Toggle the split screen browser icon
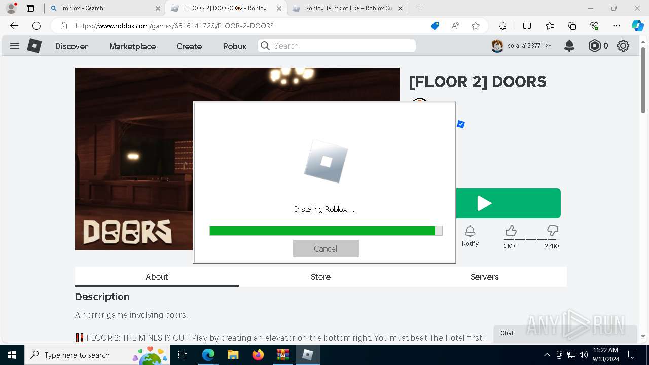649x365 pixels. tap(527, 26)
